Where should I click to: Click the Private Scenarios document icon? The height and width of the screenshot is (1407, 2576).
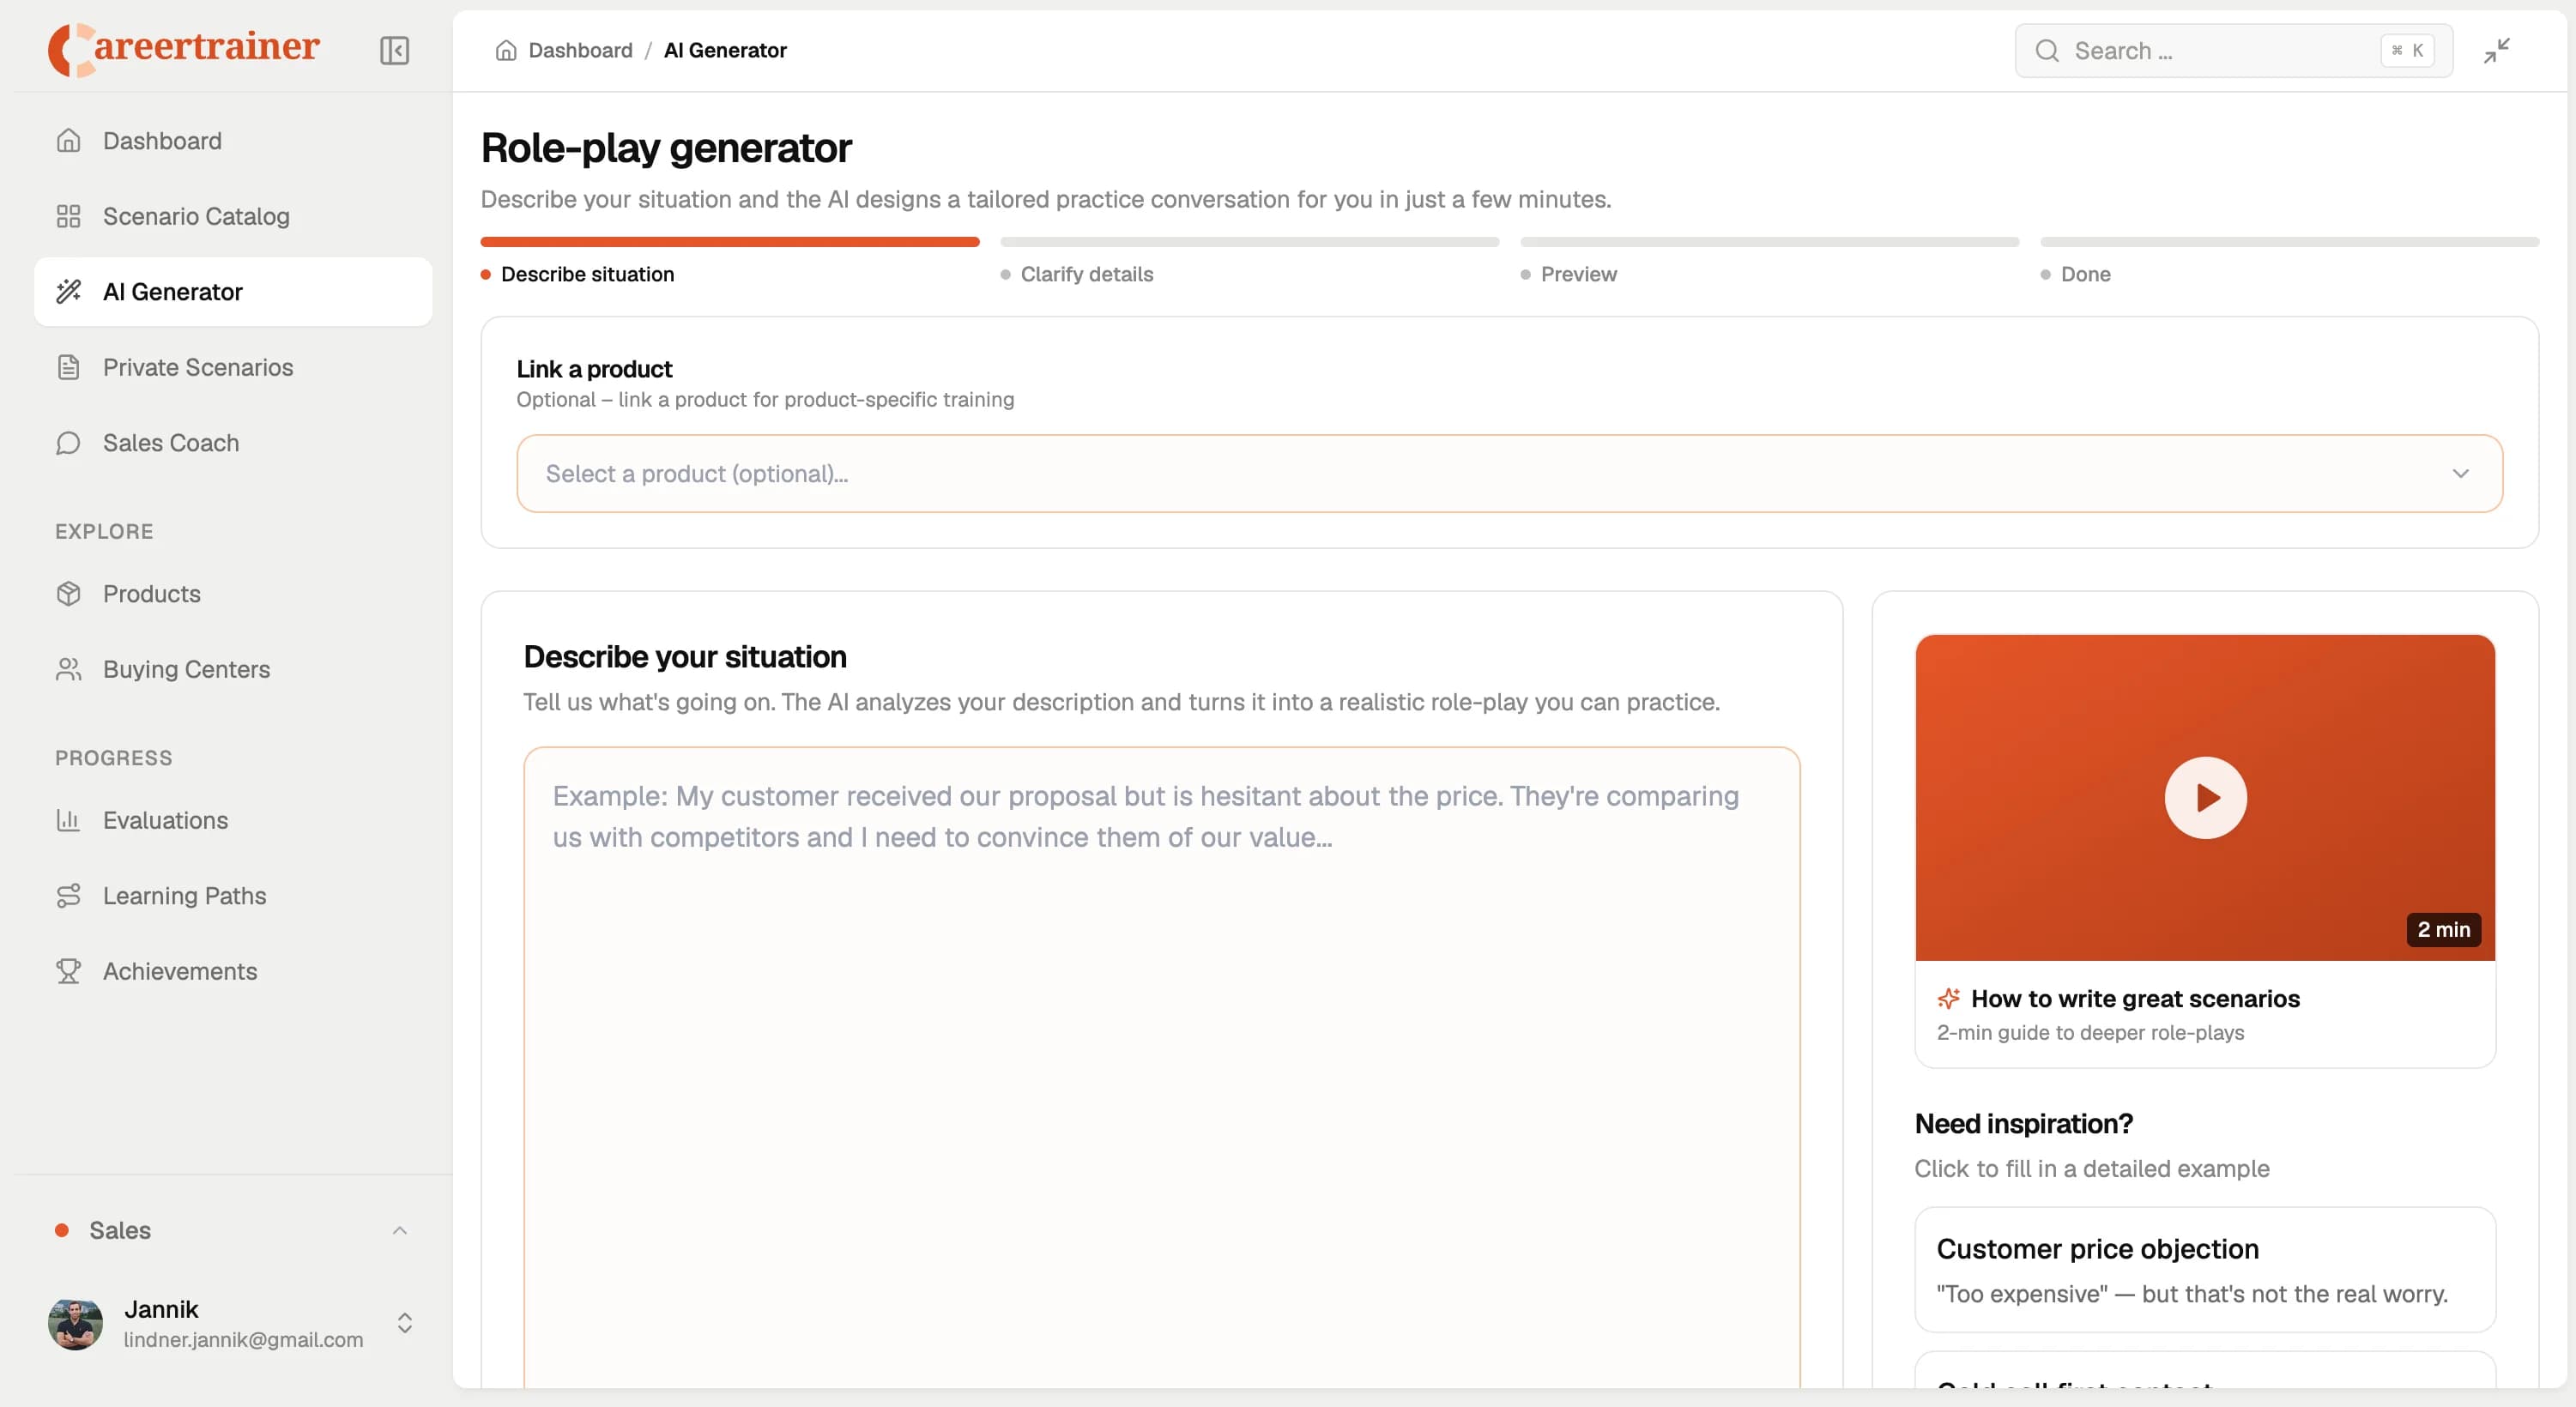pyautogui.click(x=68, y=367)
